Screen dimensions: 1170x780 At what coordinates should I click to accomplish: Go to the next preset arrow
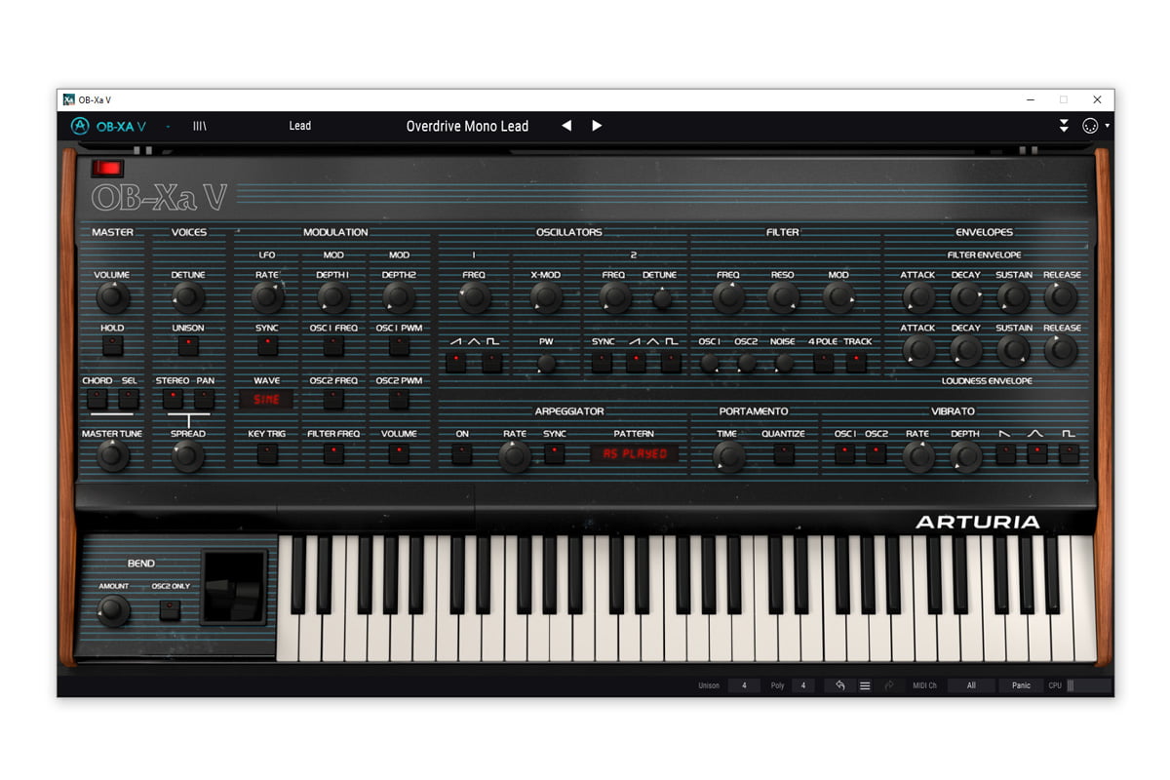[x=597, y=126]
